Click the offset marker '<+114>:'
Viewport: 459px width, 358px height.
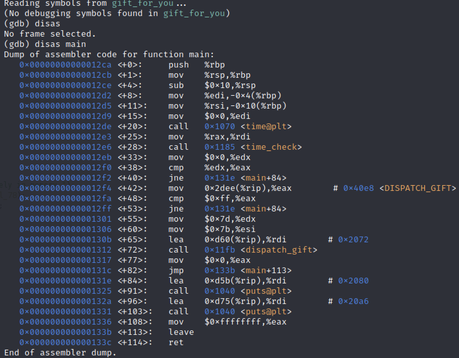pos(135,342)
